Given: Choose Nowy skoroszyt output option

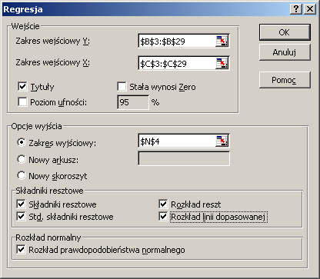Looking at the screenshot, I should pos(22,176).
